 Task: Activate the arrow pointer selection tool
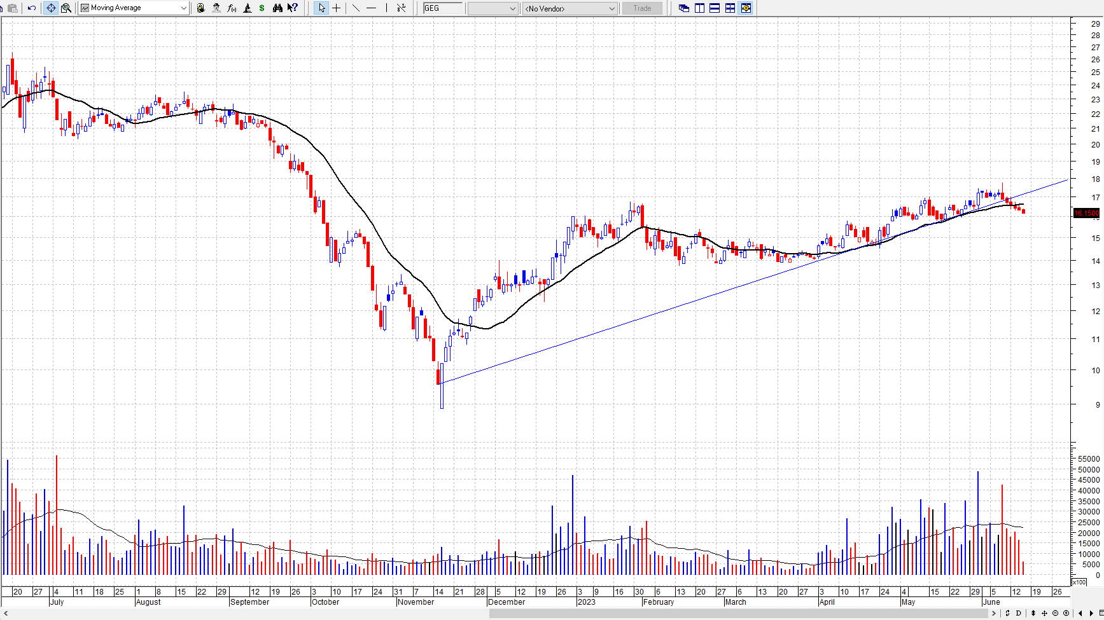coord(321,8)
